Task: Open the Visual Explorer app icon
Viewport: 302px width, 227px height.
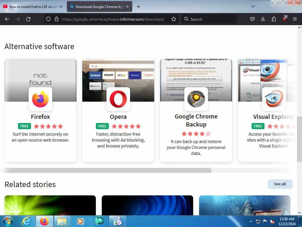Action: coord(274,99)
